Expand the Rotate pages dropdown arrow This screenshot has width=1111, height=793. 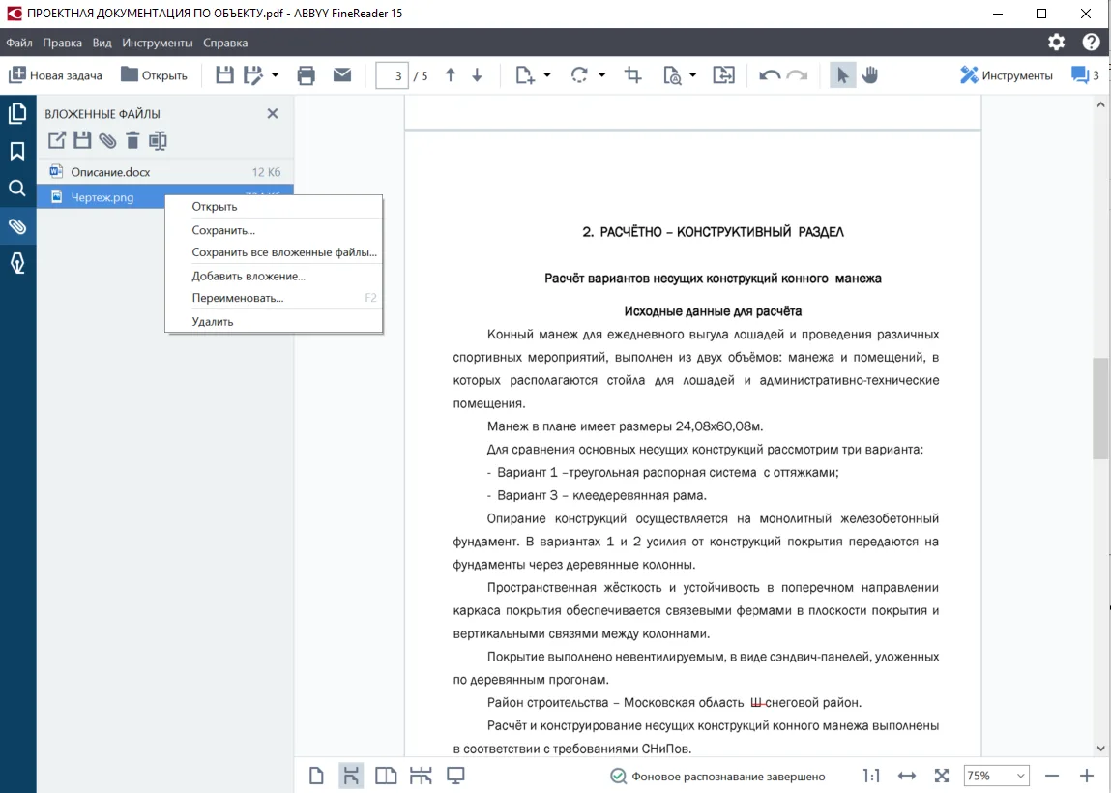coord(602,75)
